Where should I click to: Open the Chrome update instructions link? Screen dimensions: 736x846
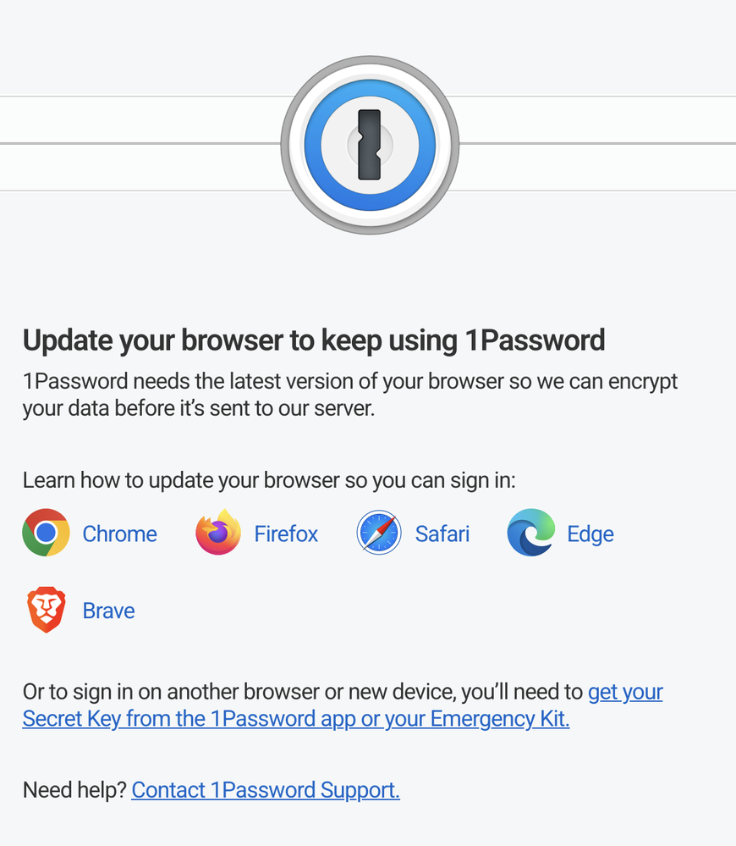point(119,534)
